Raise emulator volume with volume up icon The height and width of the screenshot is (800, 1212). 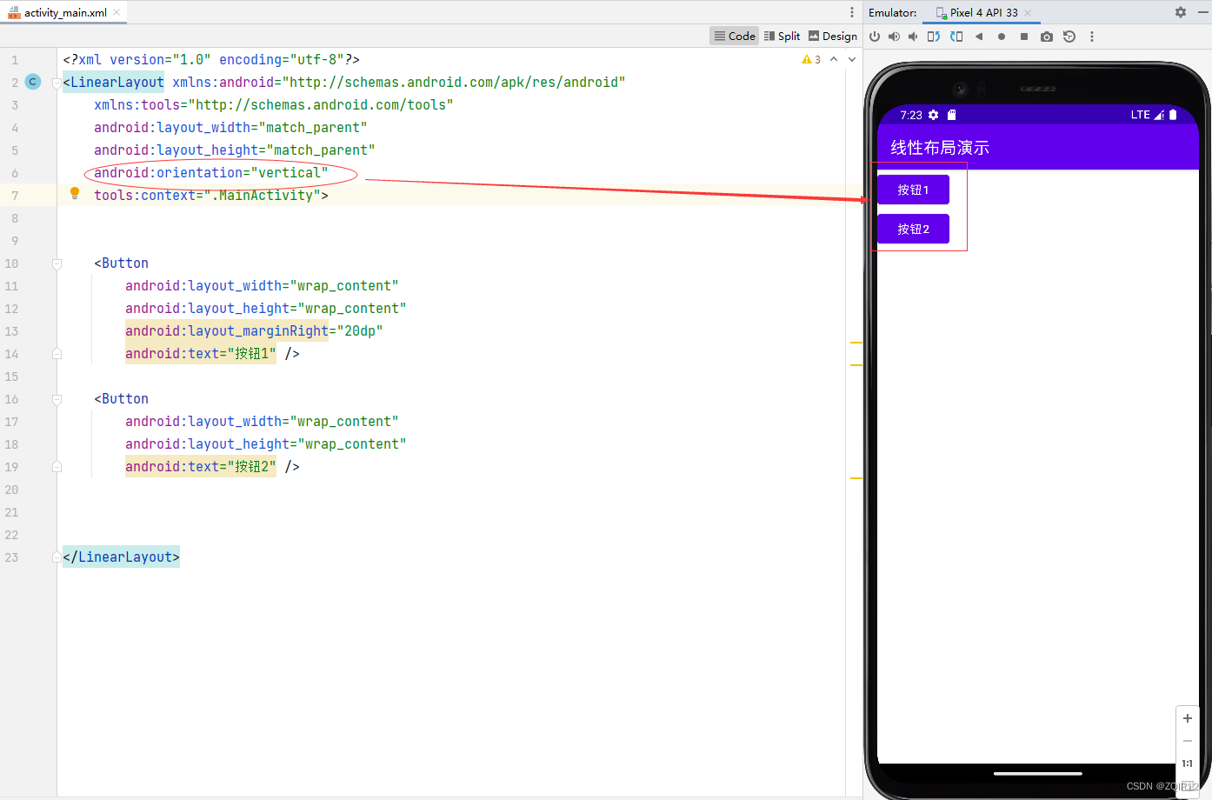[x=894, y=37]
